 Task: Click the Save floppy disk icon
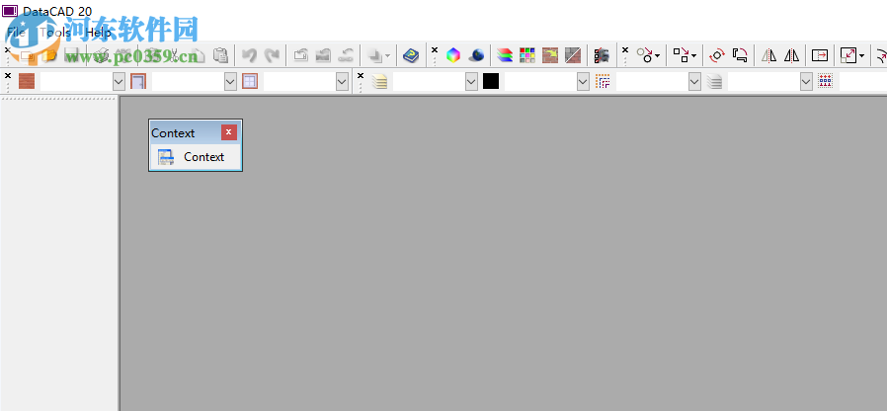[x=72, y=55]
